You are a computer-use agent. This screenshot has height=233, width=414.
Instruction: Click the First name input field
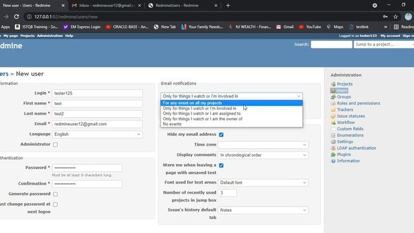coord(97,104)
